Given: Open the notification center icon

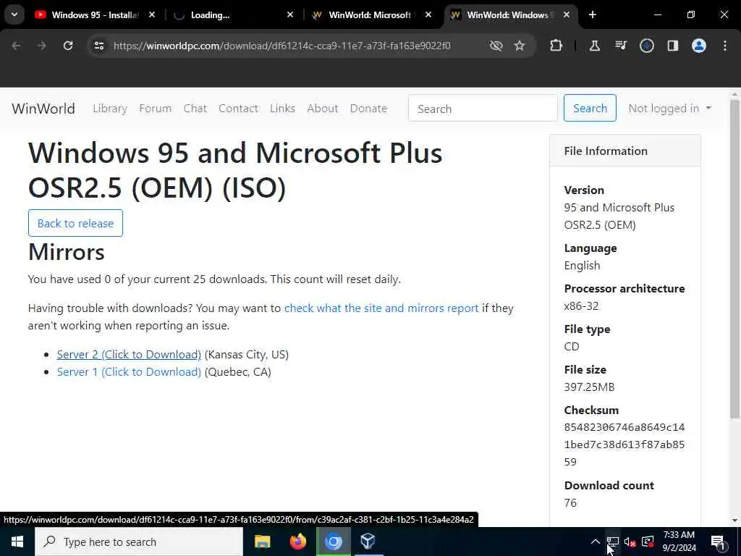Looking at the screenshot, I should tap(718, 542).
